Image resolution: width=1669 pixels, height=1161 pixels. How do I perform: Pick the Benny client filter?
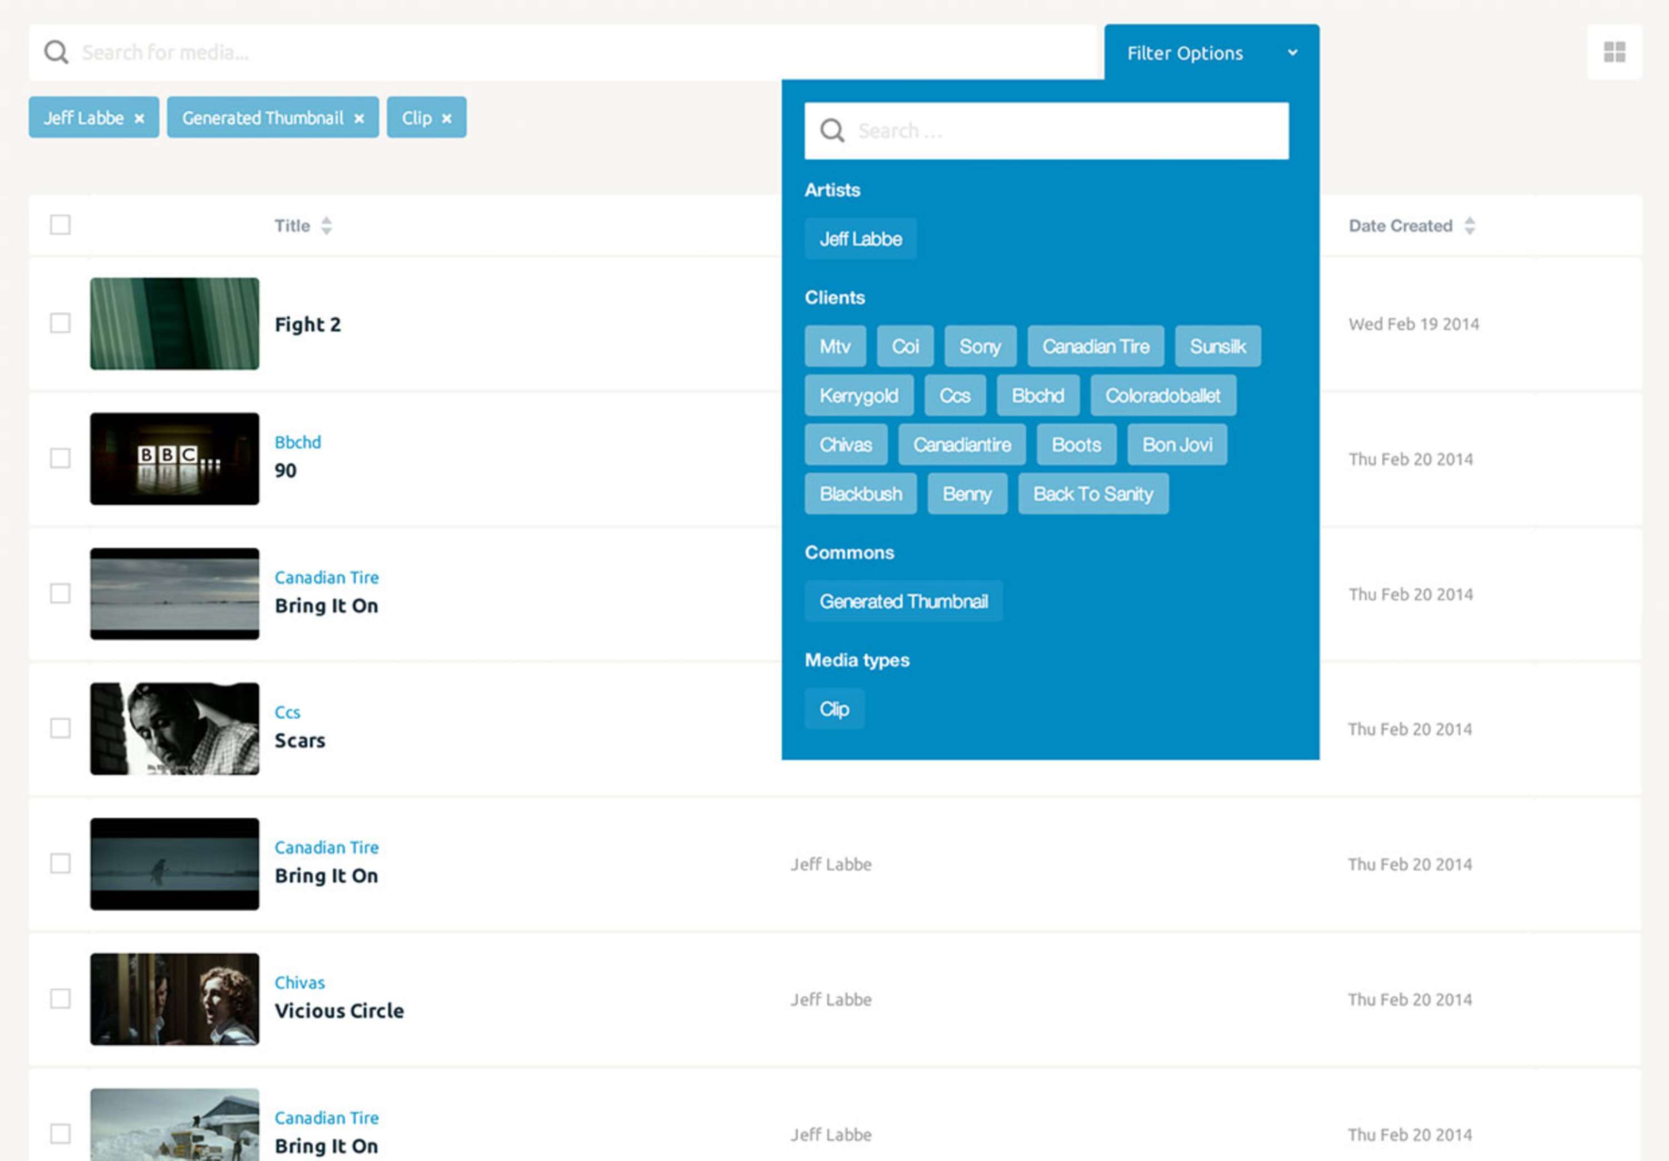[x=967, y=493]
